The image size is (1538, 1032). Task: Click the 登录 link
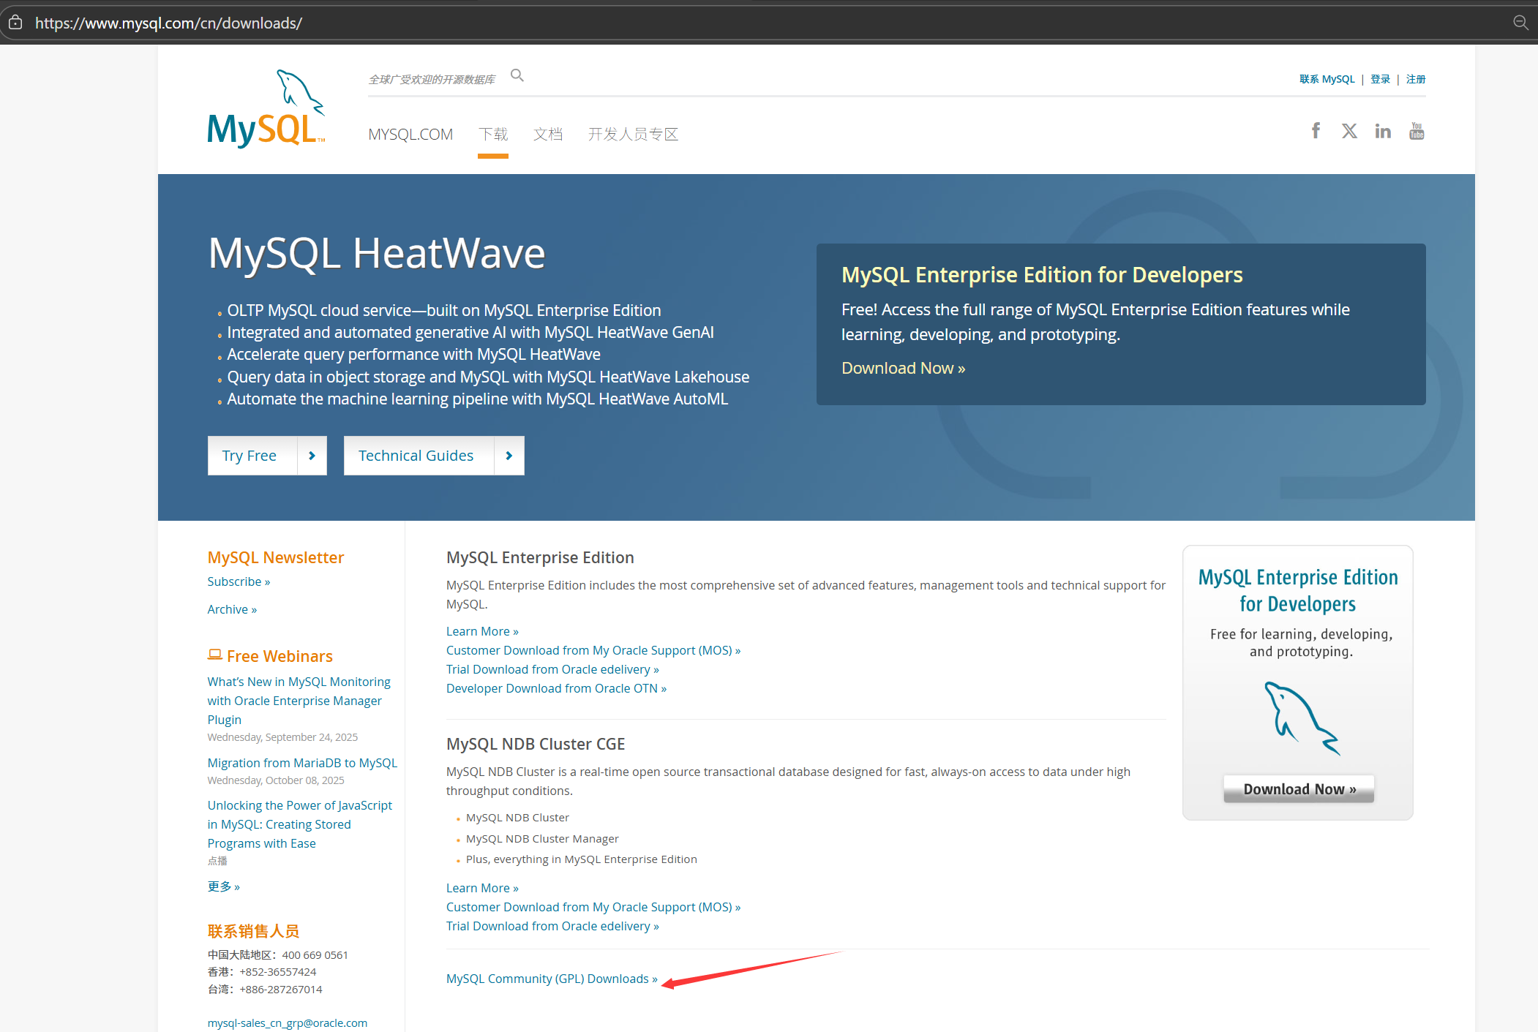pyautogui.click(x=1380, y=79)
